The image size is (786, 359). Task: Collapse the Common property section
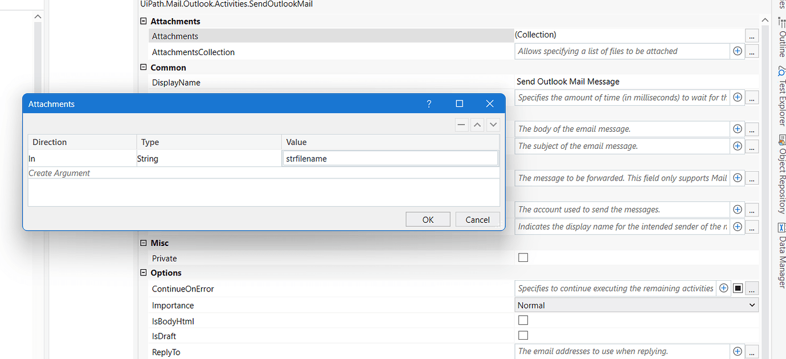click(143, 67)
